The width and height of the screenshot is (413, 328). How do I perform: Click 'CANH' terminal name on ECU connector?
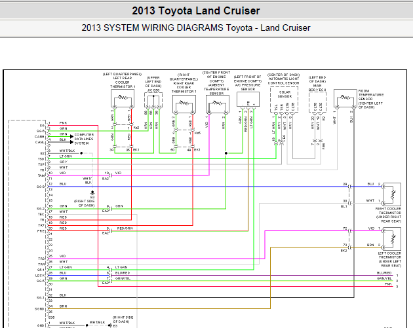coord(39,137)
